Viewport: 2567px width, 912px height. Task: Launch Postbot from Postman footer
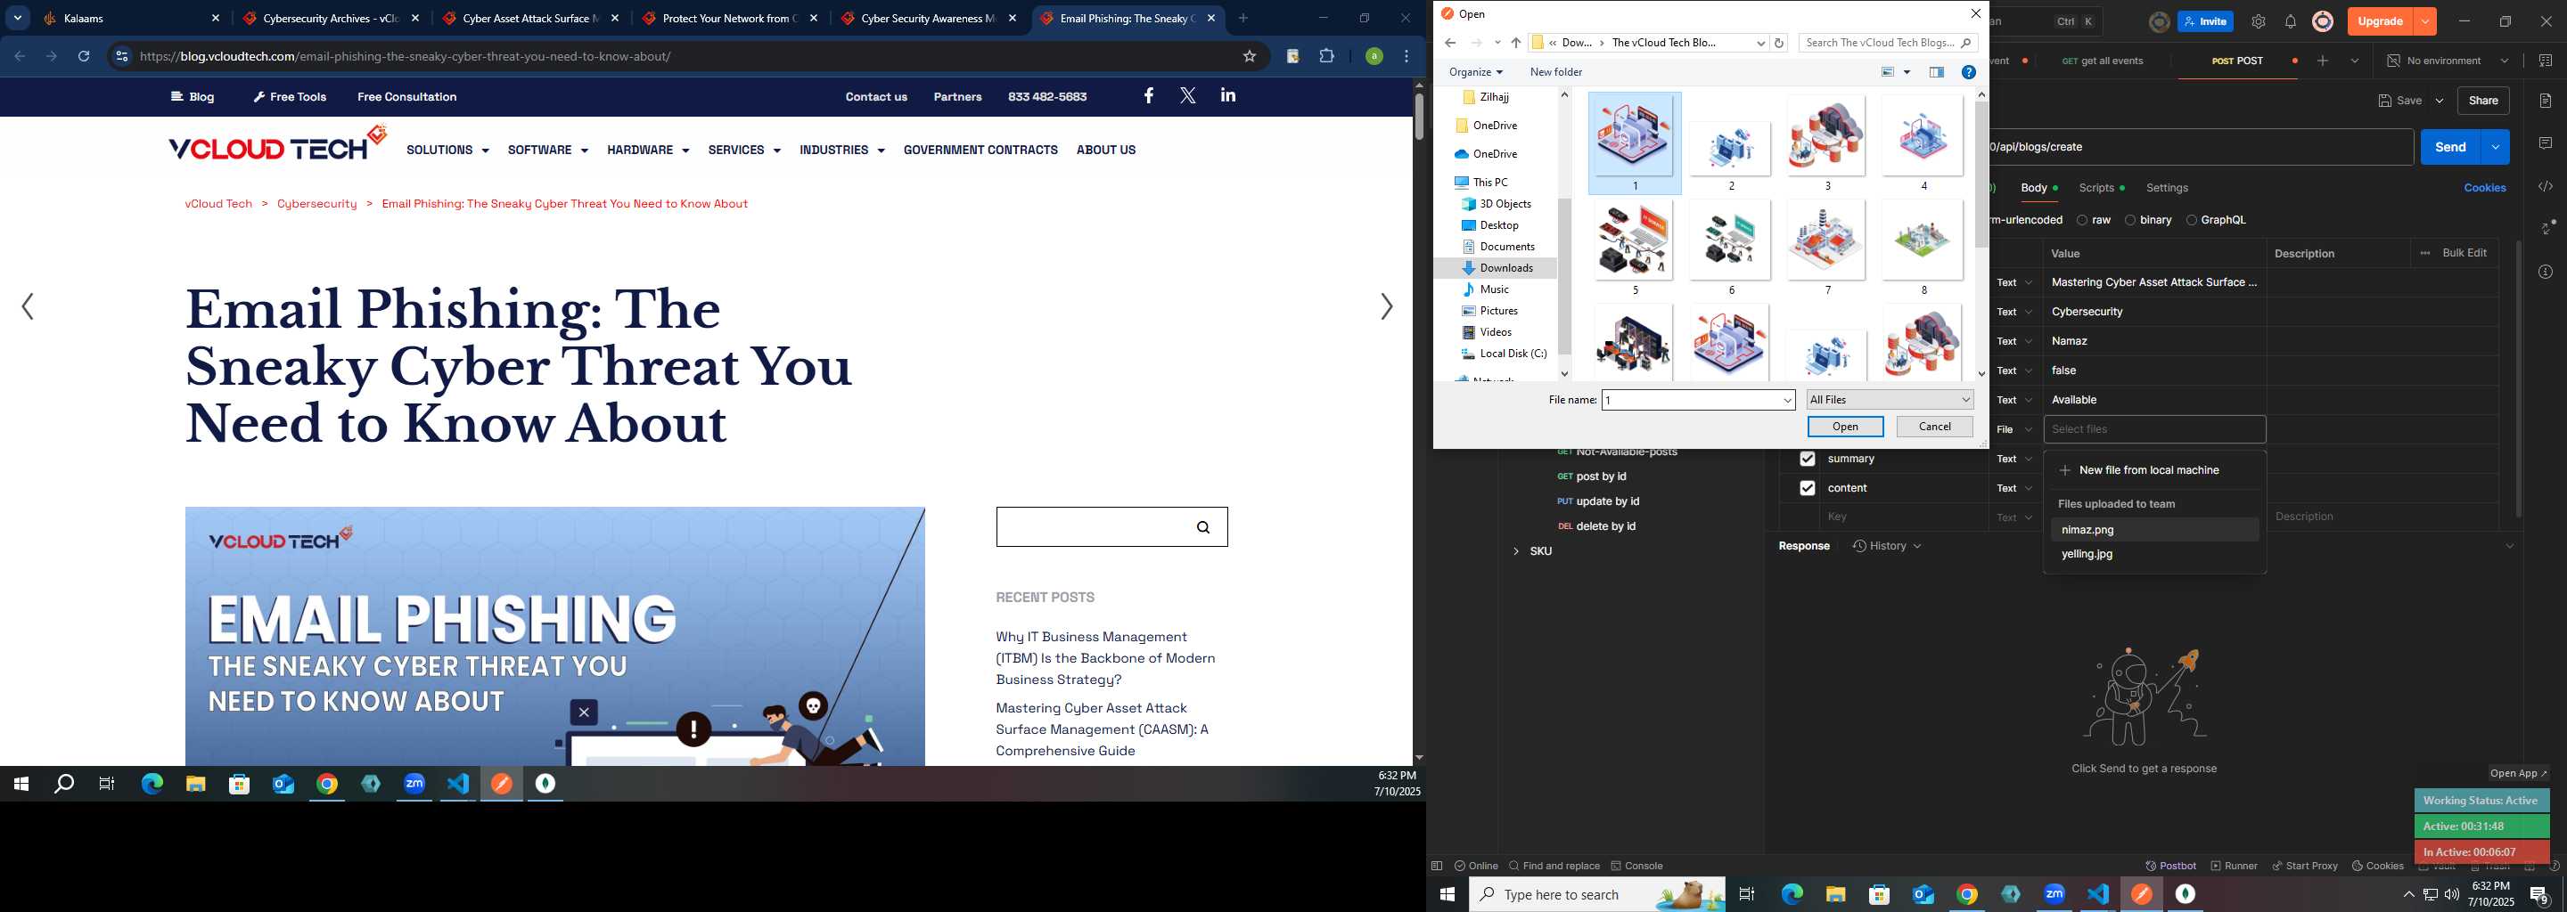pos(2170,865)
